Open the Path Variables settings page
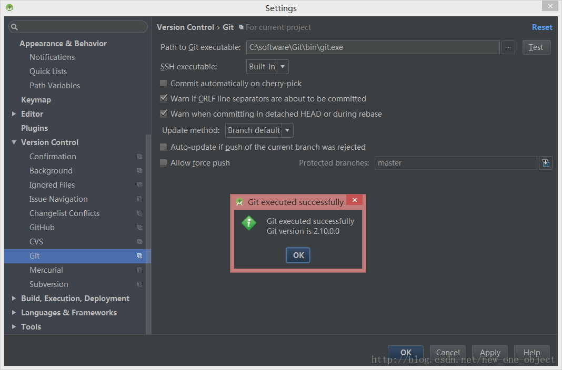562x370 pixels. point(55,86)
